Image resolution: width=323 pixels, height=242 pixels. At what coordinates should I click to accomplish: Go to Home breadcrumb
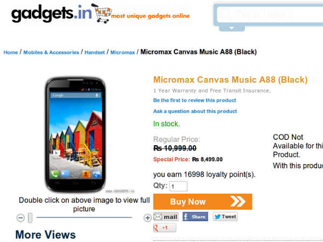pyautogui.click(x=11, y=52)
